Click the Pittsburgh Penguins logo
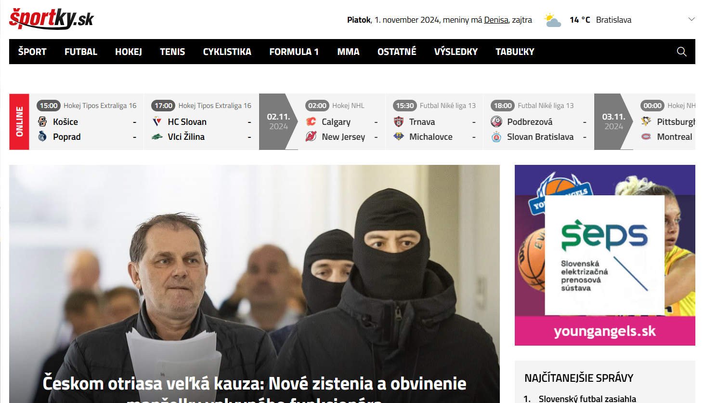The width and height of the screenshot is (704, 403). 646,122
